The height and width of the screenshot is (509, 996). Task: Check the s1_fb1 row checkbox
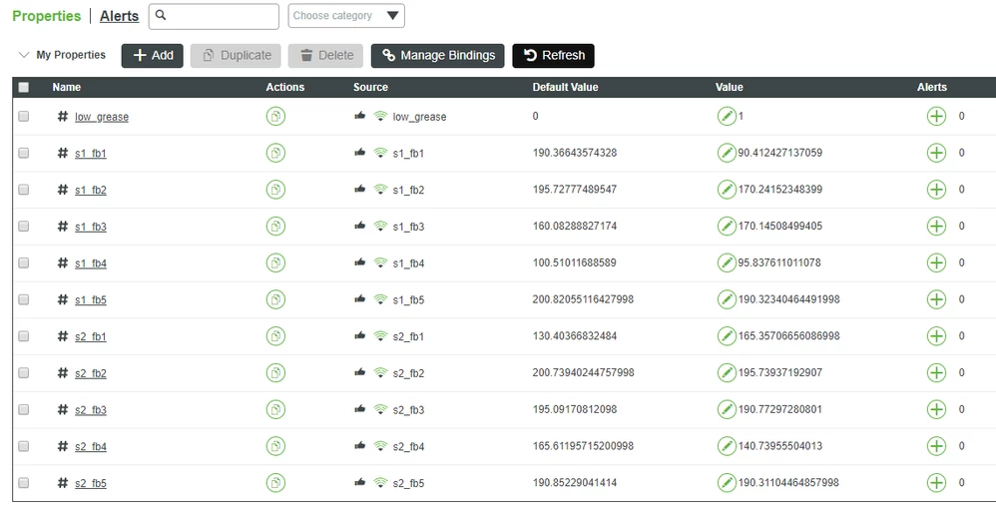24,153
